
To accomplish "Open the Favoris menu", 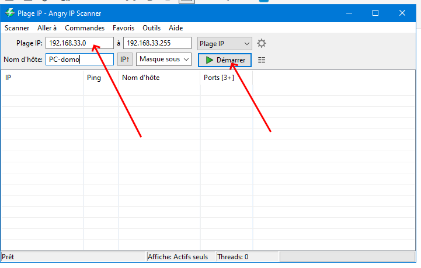I will [x=124, y=28].
